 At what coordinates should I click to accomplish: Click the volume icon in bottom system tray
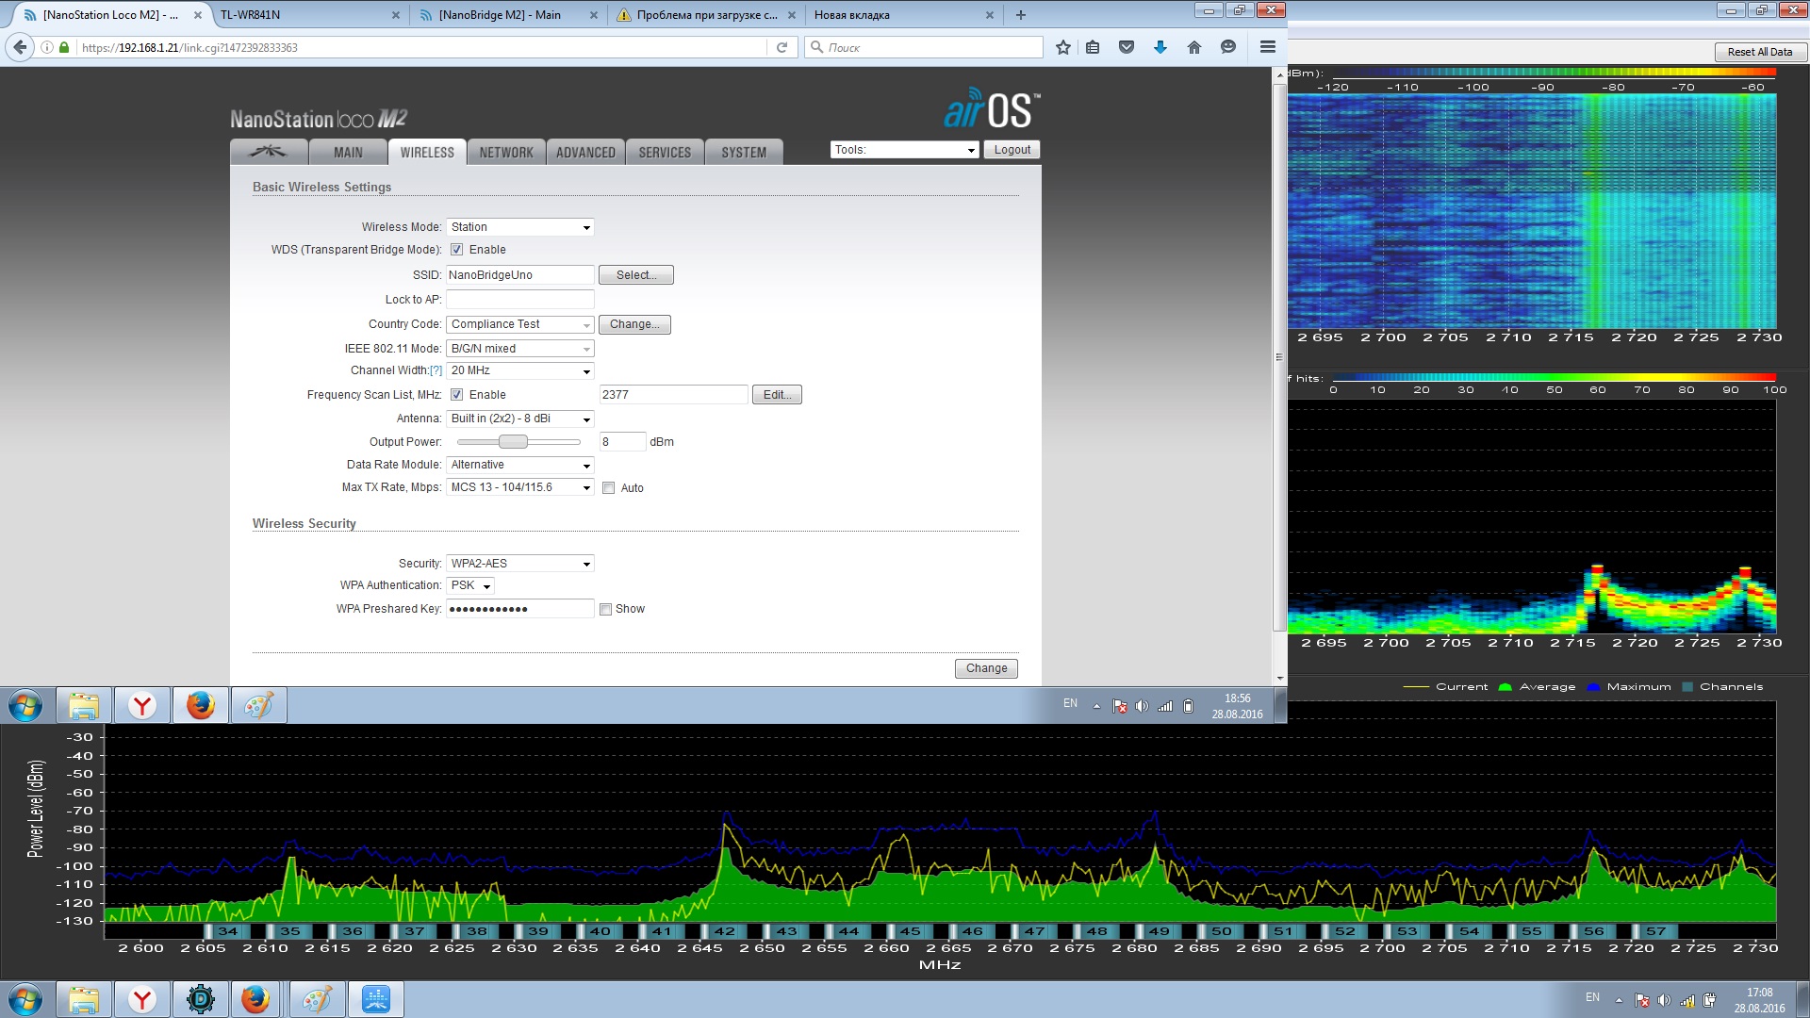tap(1664, 1000)
